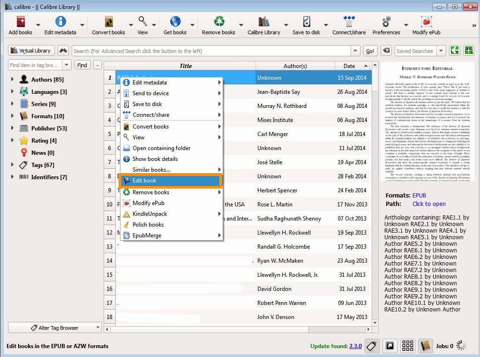Viewport: 480px width, 357px height.
Task: Click the Modify ePub toolbar icon
Action: 426,23
